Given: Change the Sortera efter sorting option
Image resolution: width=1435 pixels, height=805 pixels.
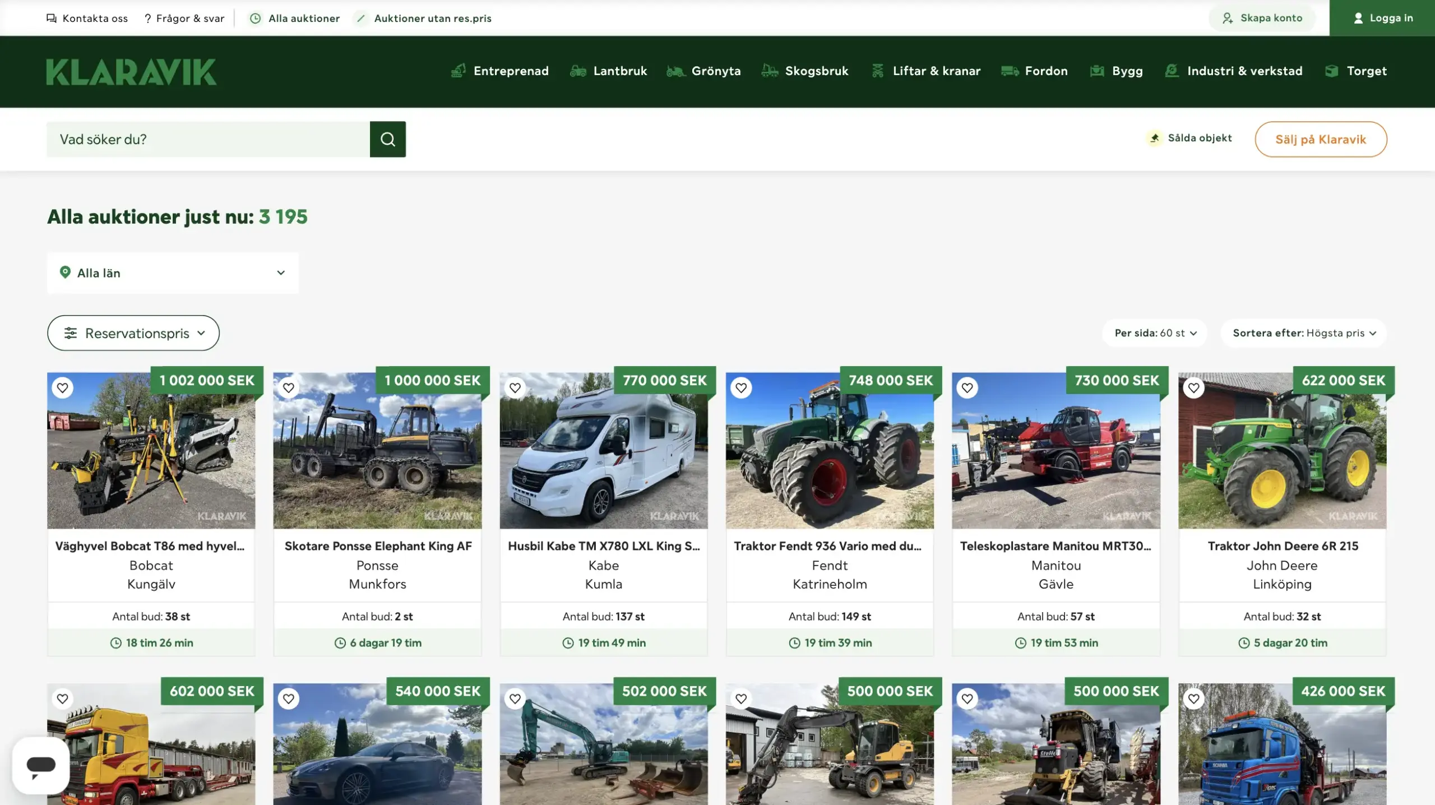Looking at the screenshot, I should click(1304, 333).
